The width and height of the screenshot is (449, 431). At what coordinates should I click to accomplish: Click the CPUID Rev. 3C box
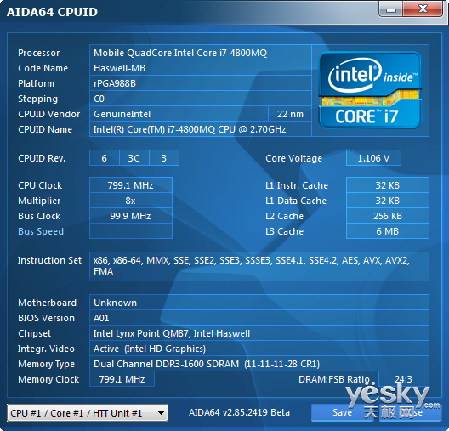[x=134, y=158]
